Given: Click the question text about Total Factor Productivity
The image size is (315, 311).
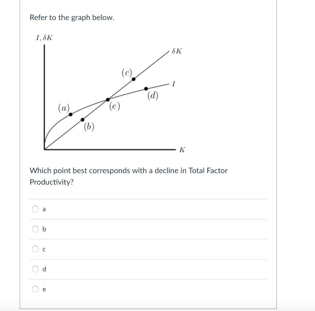Looking at the screenshot, I should 128,176.
